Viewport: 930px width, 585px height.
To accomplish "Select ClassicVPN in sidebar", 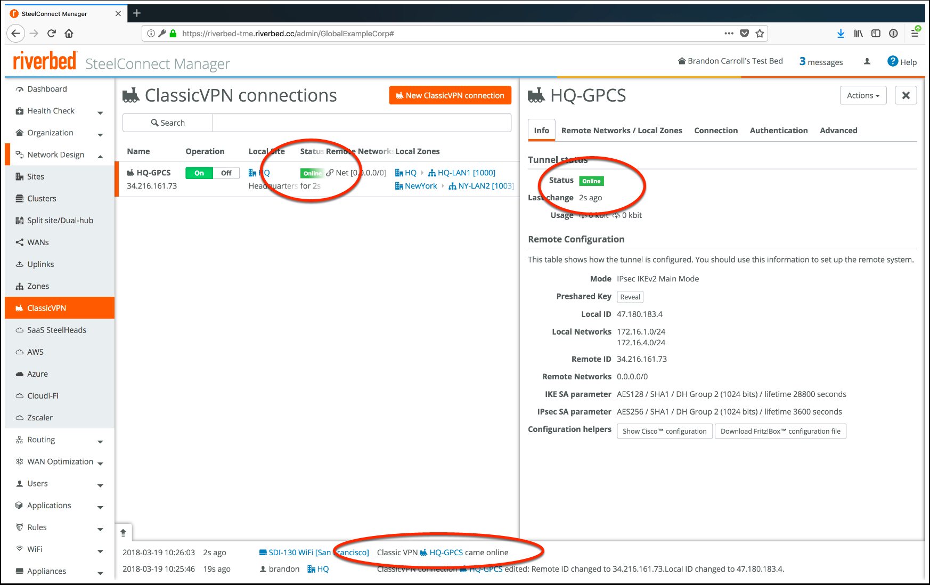I will click(60, 308).
